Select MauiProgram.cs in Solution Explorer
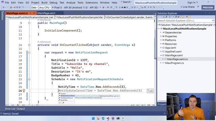Viewport: 216px width, 121px height. coord(174,63)
